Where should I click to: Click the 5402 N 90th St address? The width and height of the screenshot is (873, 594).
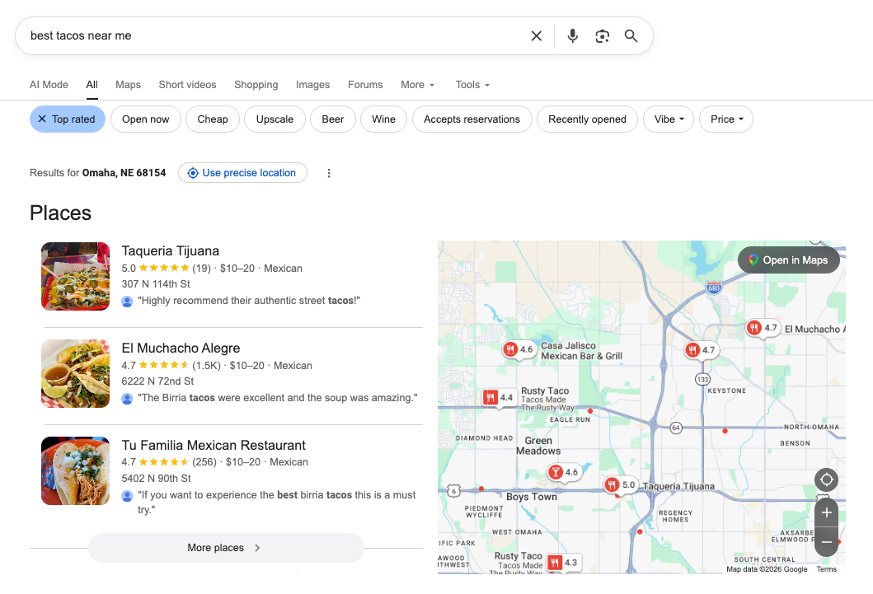(156, 479)
